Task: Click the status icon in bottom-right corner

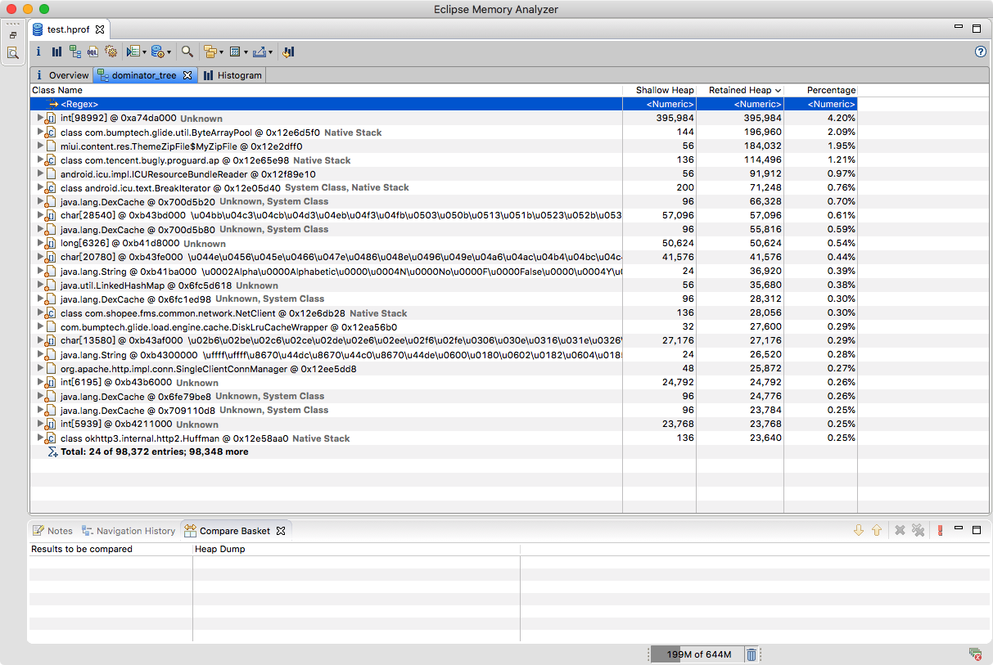Action: click(x=974, y=654)
